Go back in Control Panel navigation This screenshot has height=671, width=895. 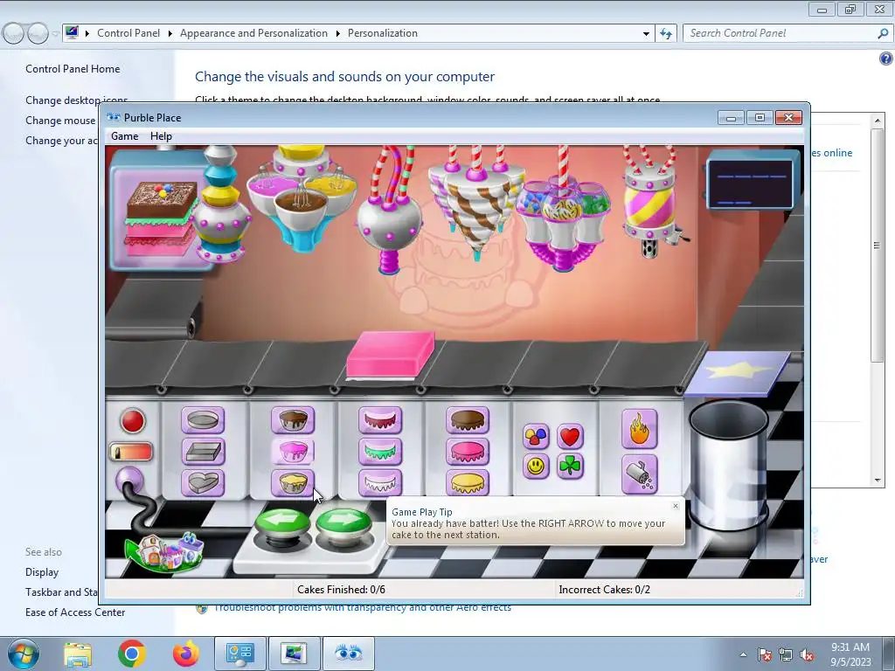click(x=14, y=34)
